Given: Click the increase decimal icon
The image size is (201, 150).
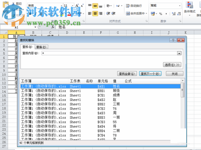Looking at the screenshot, I should (174, 14).
